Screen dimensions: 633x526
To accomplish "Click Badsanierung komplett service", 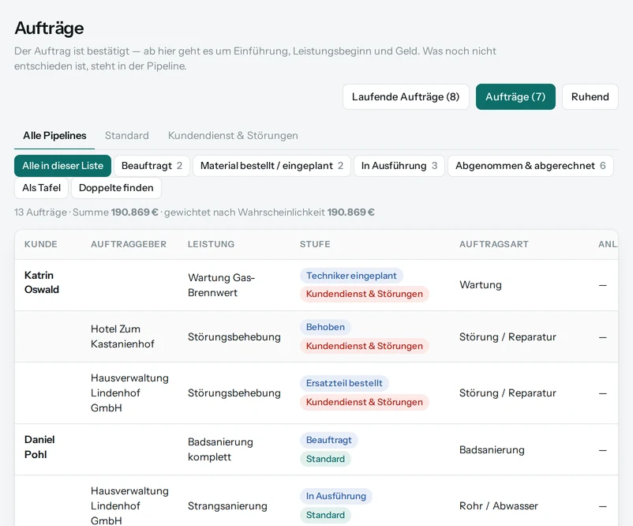I will coord(220,449).
